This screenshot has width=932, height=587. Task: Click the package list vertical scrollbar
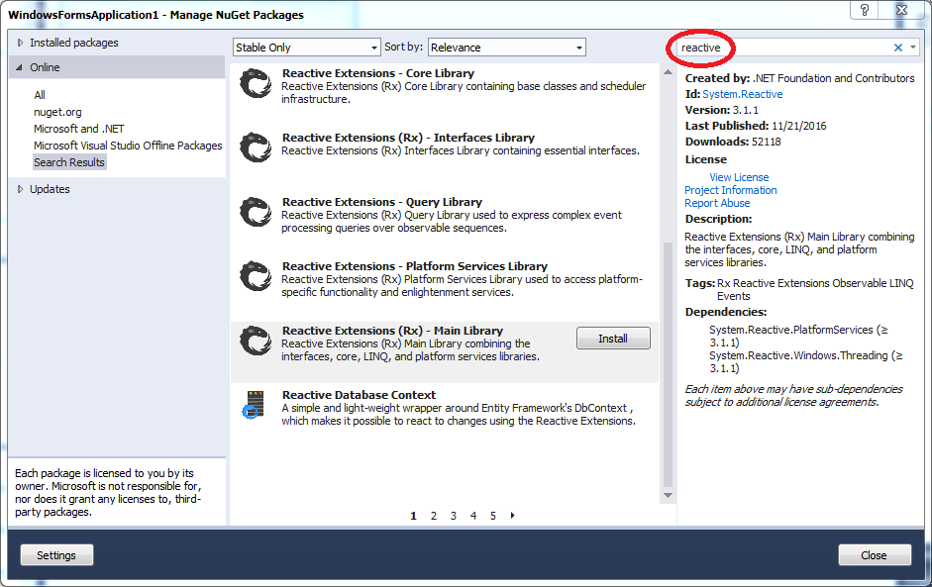(668, 366)
